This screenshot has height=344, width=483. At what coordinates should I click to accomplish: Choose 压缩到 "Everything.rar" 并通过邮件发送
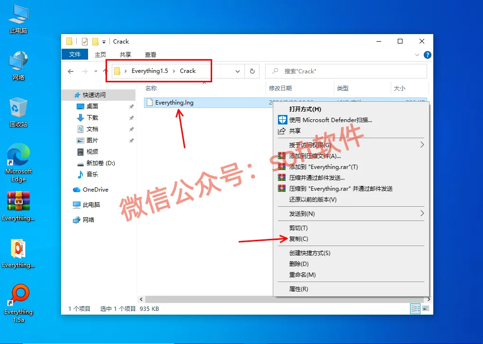click(351, 189)
